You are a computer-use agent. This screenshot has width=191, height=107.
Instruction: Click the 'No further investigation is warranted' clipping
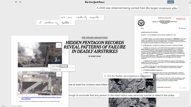pyautogui.click(x=128, y=76)
